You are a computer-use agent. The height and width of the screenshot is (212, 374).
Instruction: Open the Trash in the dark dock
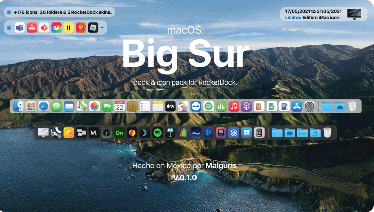pyautogui.click(x=327, y=133)
